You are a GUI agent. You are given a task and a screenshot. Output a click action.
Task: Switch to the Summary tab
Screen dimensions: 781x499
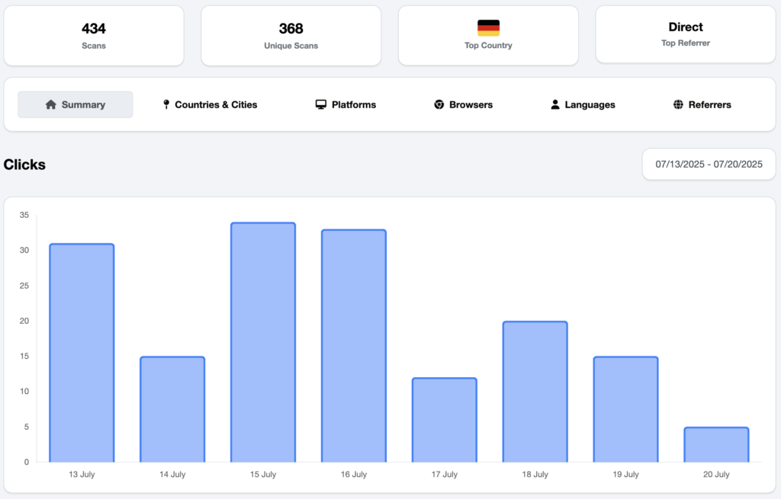[x=76, y=104]
